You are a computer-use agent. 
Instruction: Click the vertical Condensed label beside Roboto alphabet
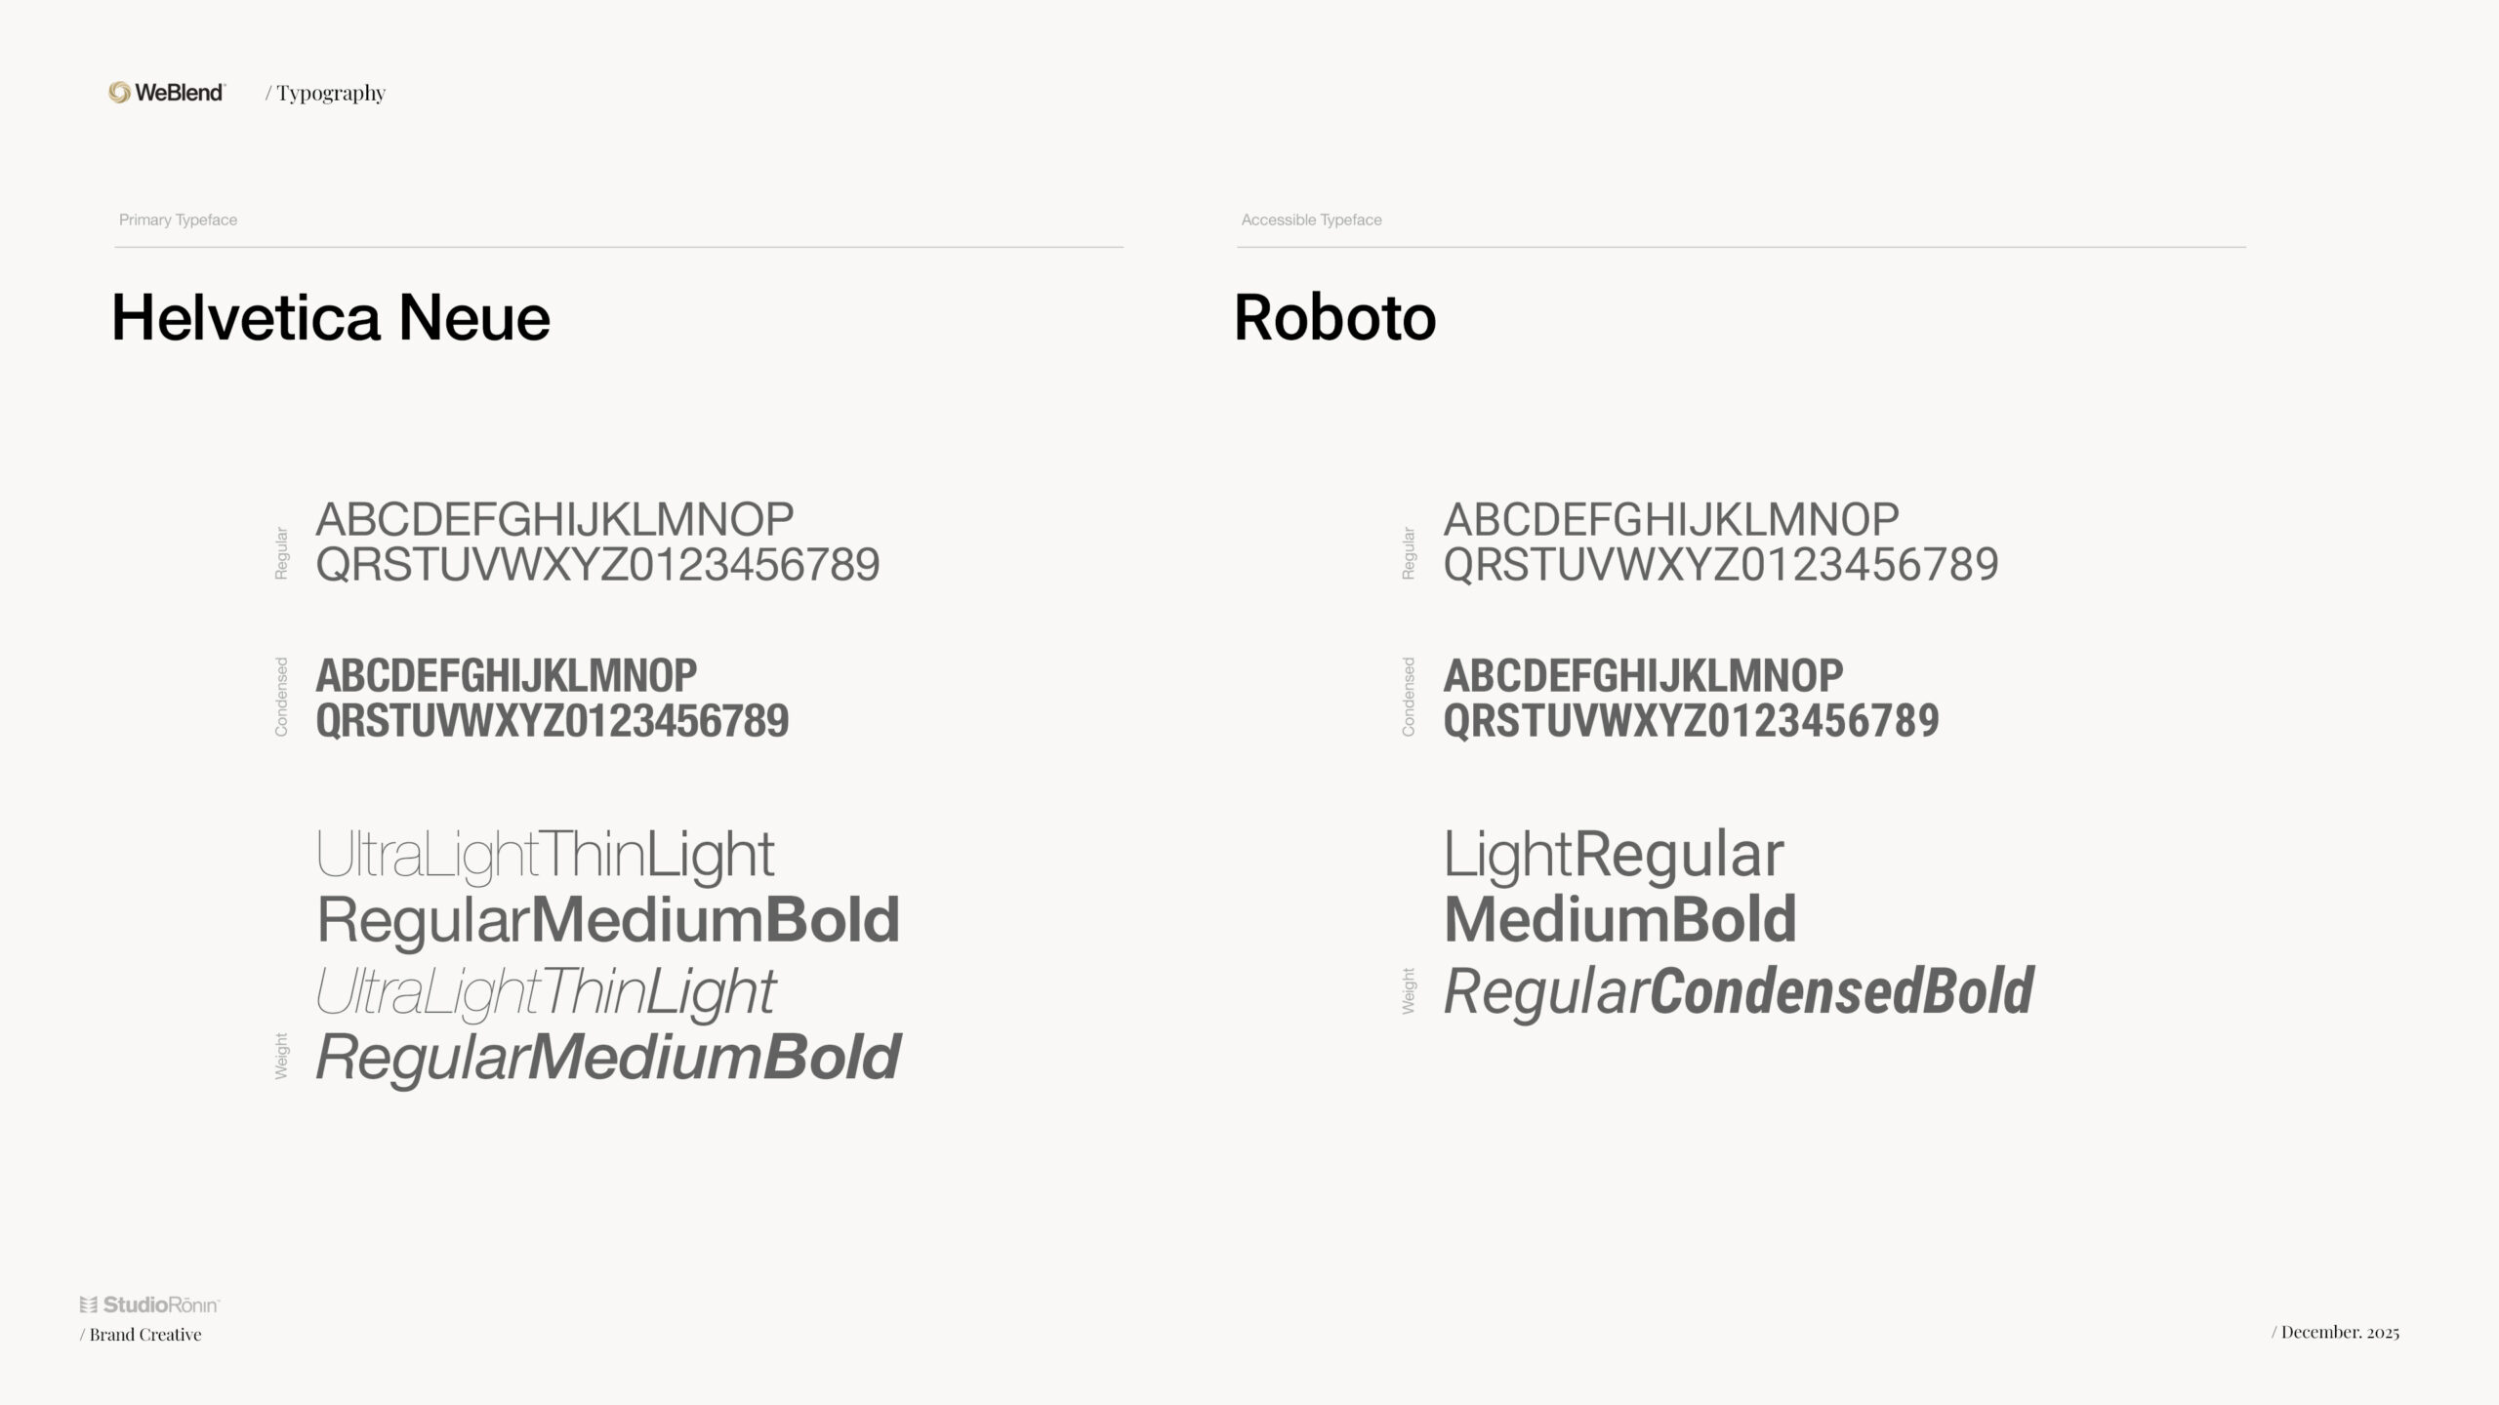(x=1409, y=697)
